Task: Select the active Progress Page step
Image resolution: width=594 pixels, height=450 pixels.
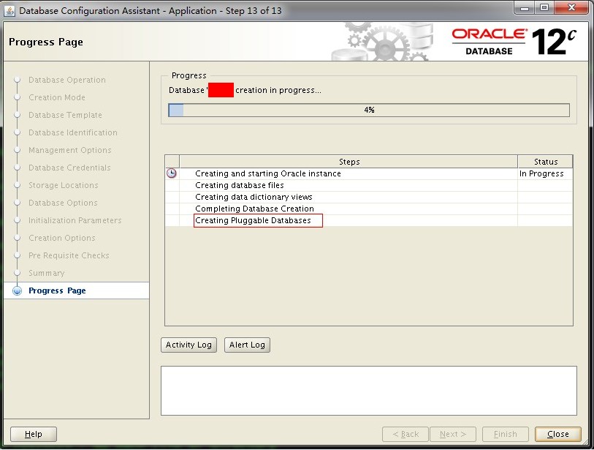Action: point(76,290)
